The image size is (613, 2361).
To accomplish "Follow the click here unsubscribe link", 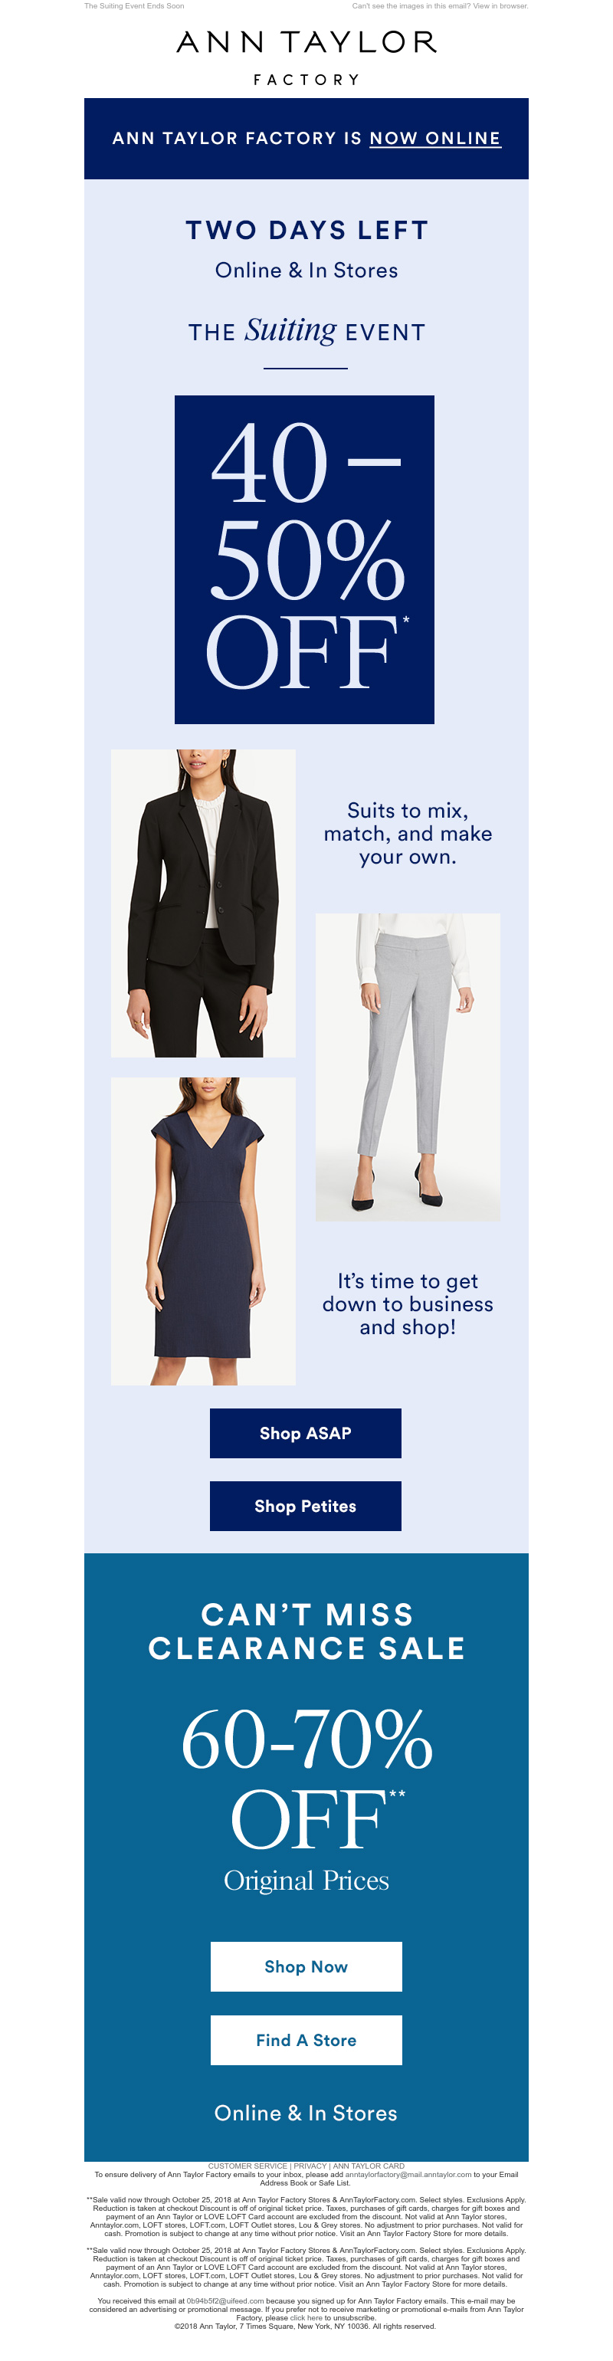I will coord(306,2317).
